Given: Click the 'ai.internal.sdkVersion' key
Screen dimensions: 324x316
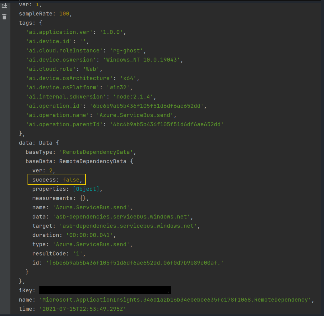Looking at the screenshot, I should (x=66, y=97).
